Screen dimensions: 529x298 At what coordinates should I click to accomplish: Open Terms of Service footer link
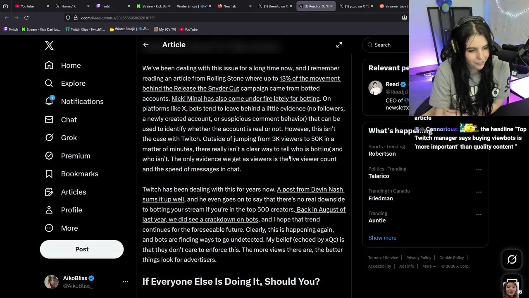383,258
